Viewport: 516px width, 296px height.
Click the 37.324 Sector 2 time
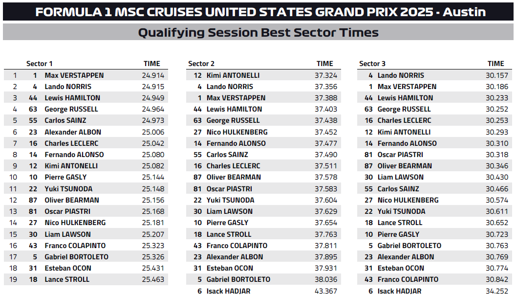[x=326, y=75]
